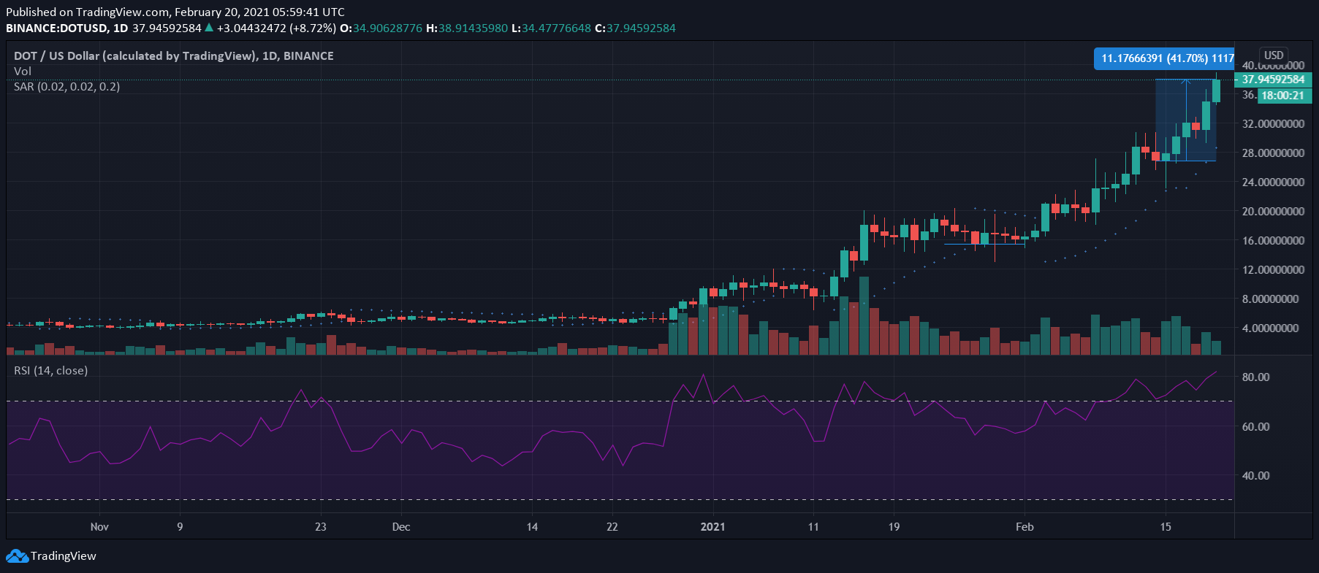Screen dimensions: 1319x573
Task: Click the Published on TradingView.com timestamp text
Action: pyautogui.click(x=175, y=12)
